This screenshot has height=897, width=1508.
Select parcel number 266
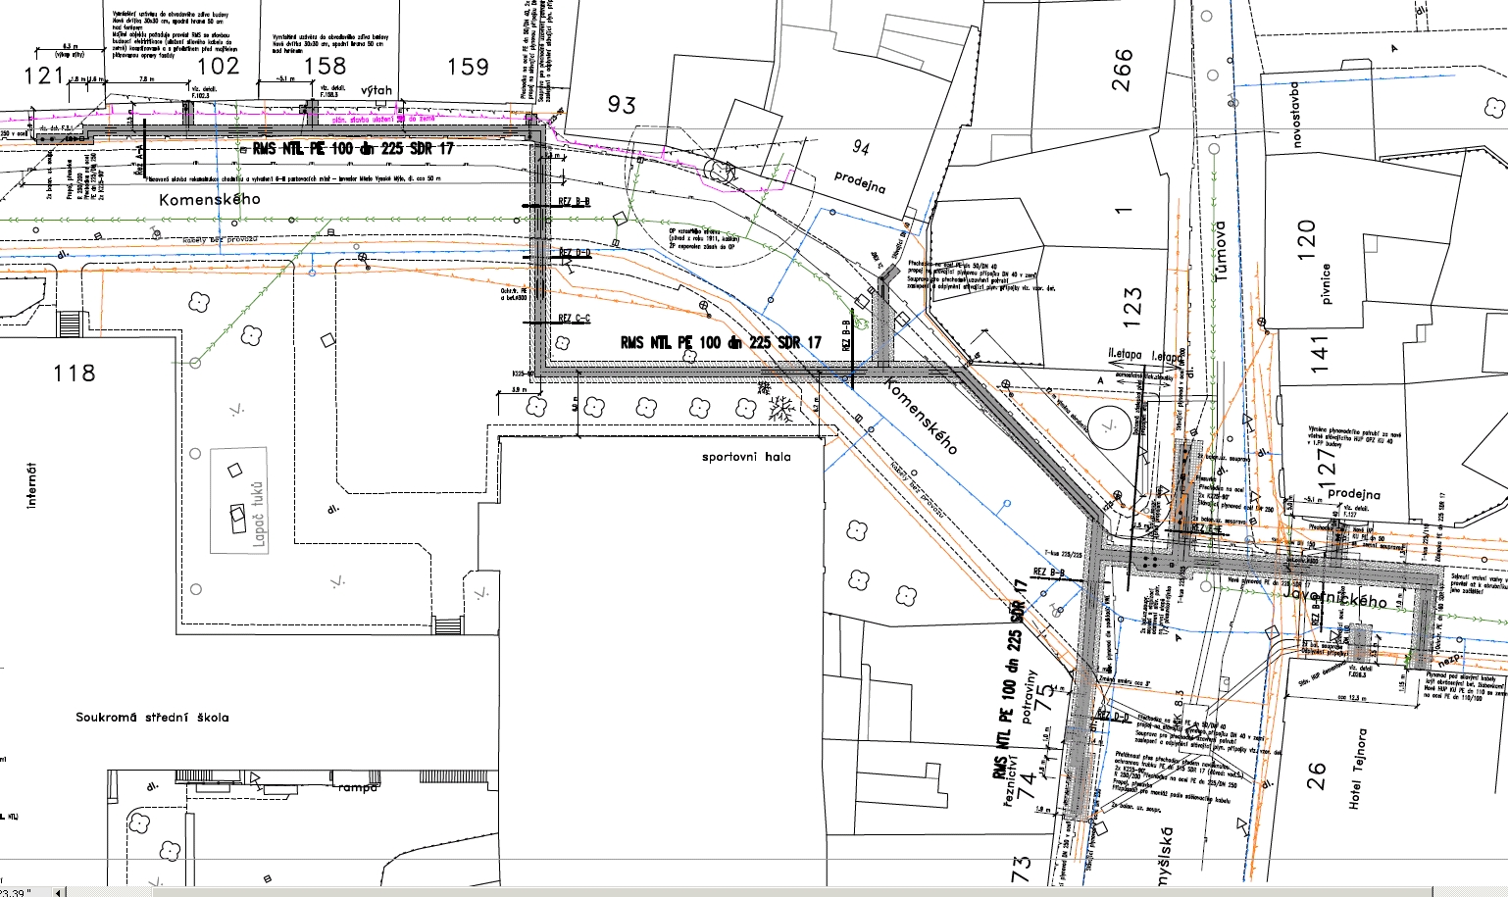pos(1123,70)
